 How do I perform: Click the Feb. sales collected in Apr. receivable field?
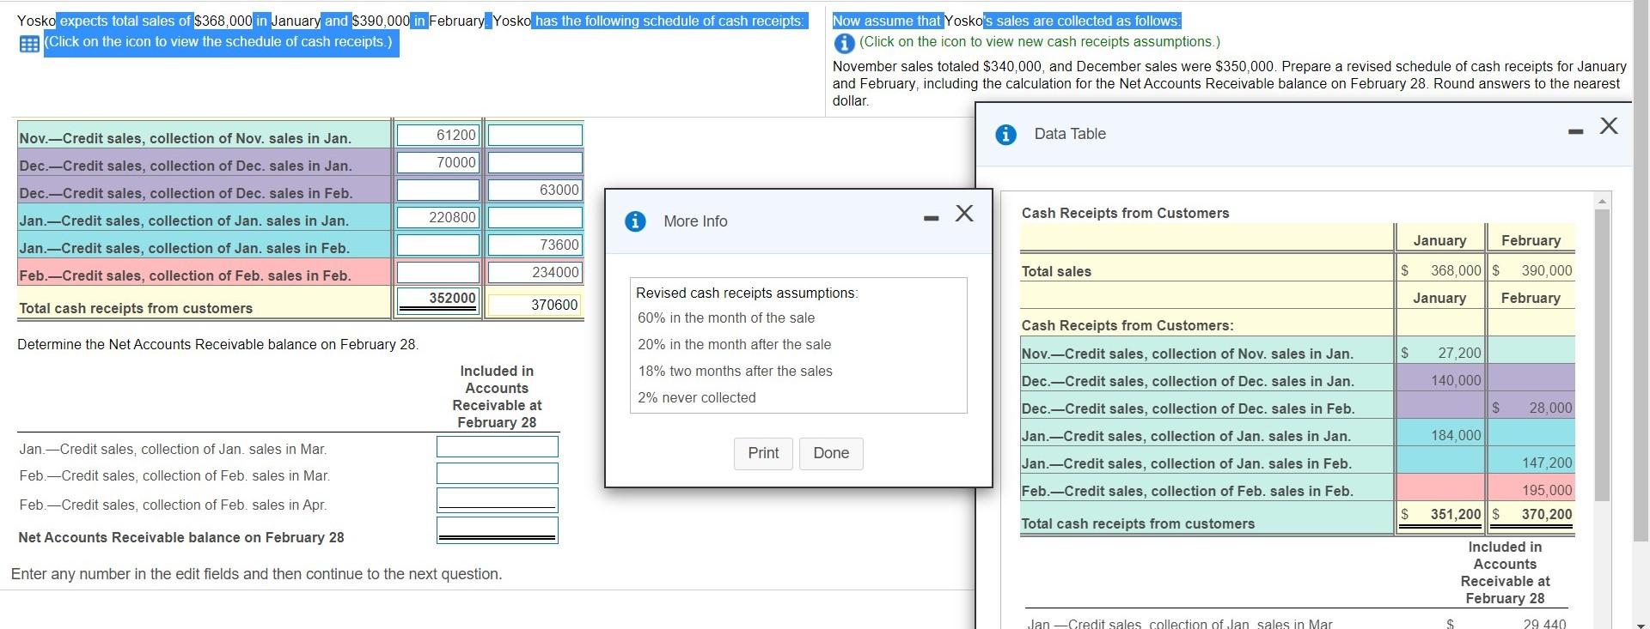[x=497, y=500]
